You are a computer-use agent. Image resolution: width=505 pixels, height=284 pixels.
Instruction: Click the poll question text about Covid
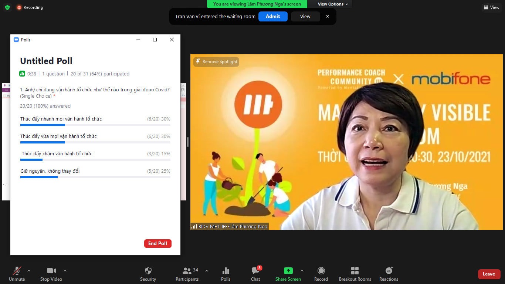coord(95,89)
